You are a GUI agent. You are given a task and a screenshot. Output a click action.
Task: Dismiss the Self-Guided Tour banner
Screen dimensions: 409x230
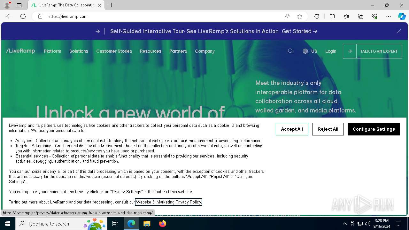[x=399, y=31]
